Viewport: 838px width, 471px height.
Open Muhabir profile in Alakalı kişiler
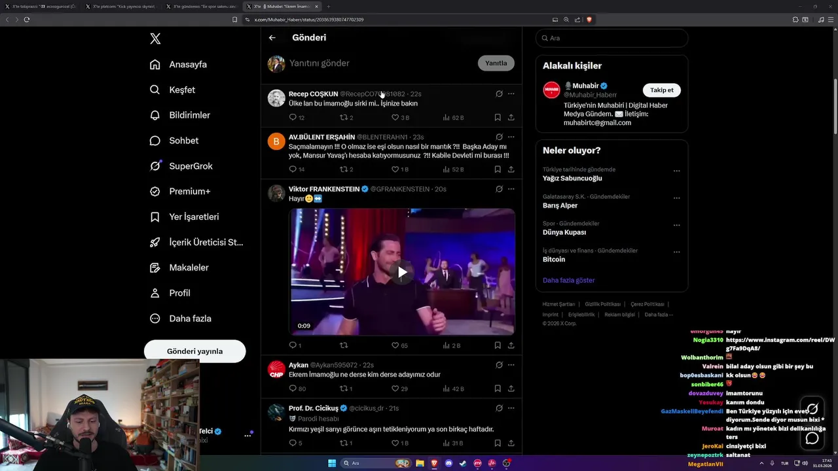click(x=586, y=86)
